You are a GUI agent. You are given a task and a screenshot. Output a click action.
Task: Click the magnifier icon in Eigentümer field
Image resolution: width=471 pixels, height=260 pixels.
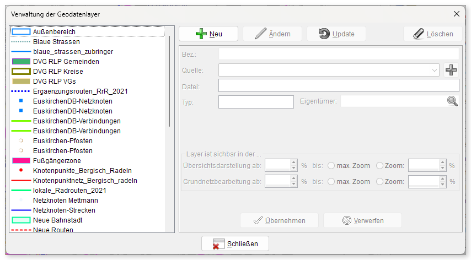(x=452, y=101)
